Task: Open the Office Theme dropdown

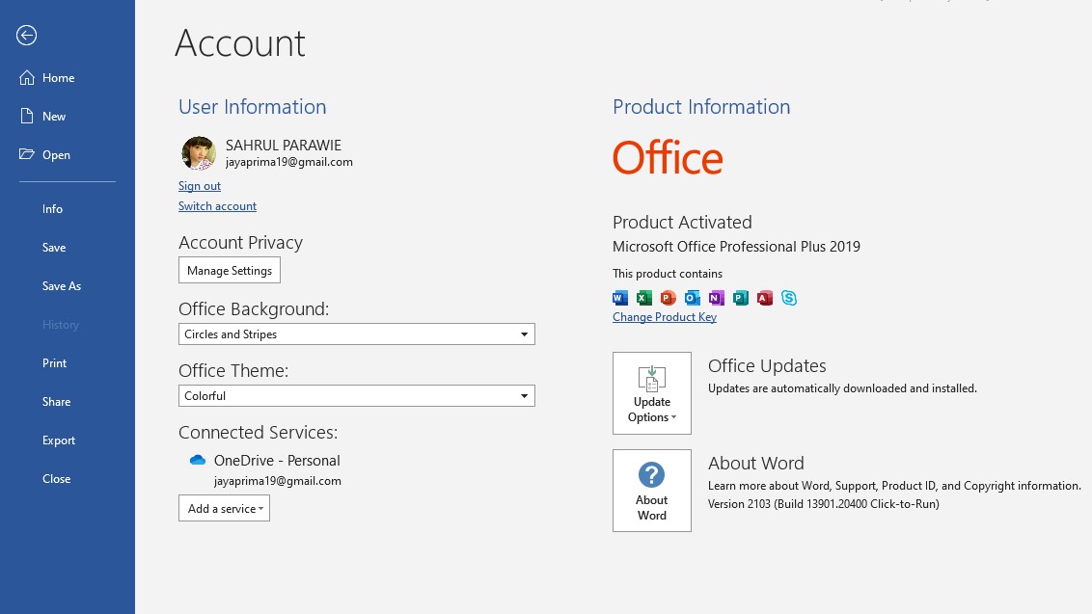Action: tap(357, 395)
